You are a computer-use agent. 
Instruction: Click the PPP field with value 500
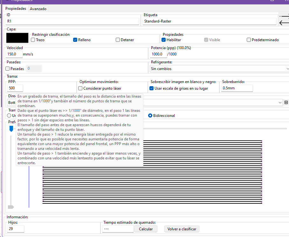(x=15, y=88)
